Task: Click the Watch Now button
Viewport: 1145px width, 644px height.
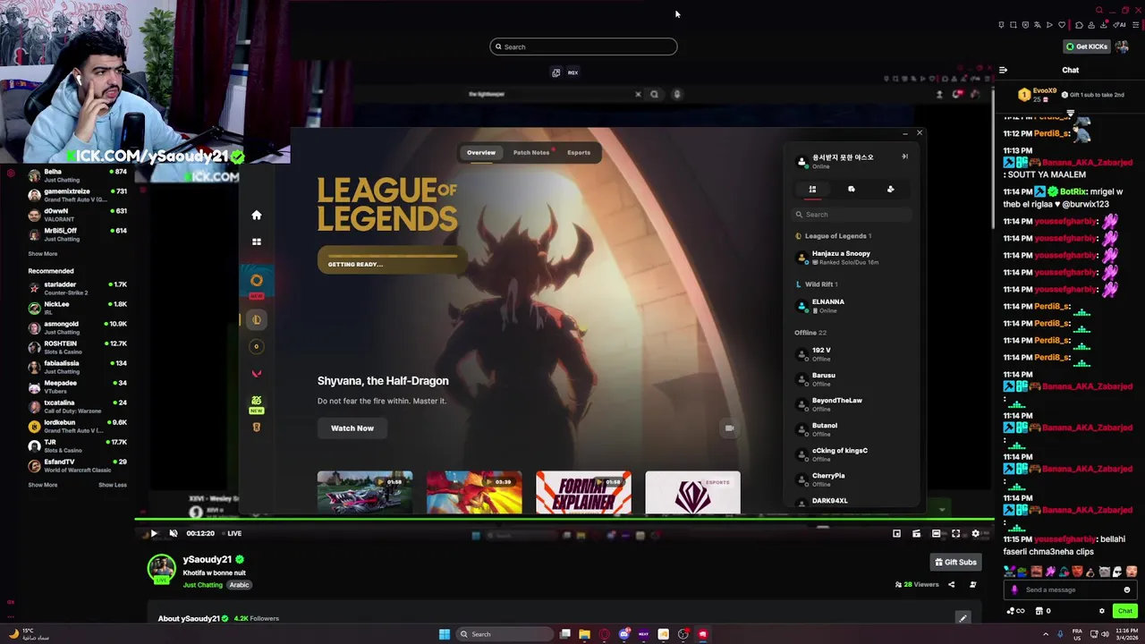Action: coord(352,428)
